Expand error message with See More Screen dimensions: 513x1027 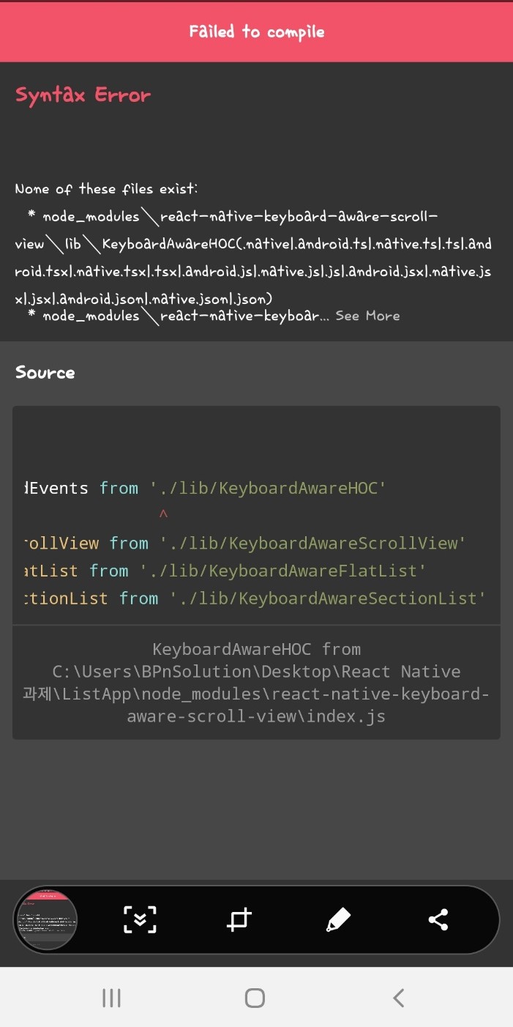(x=367, y=316)
